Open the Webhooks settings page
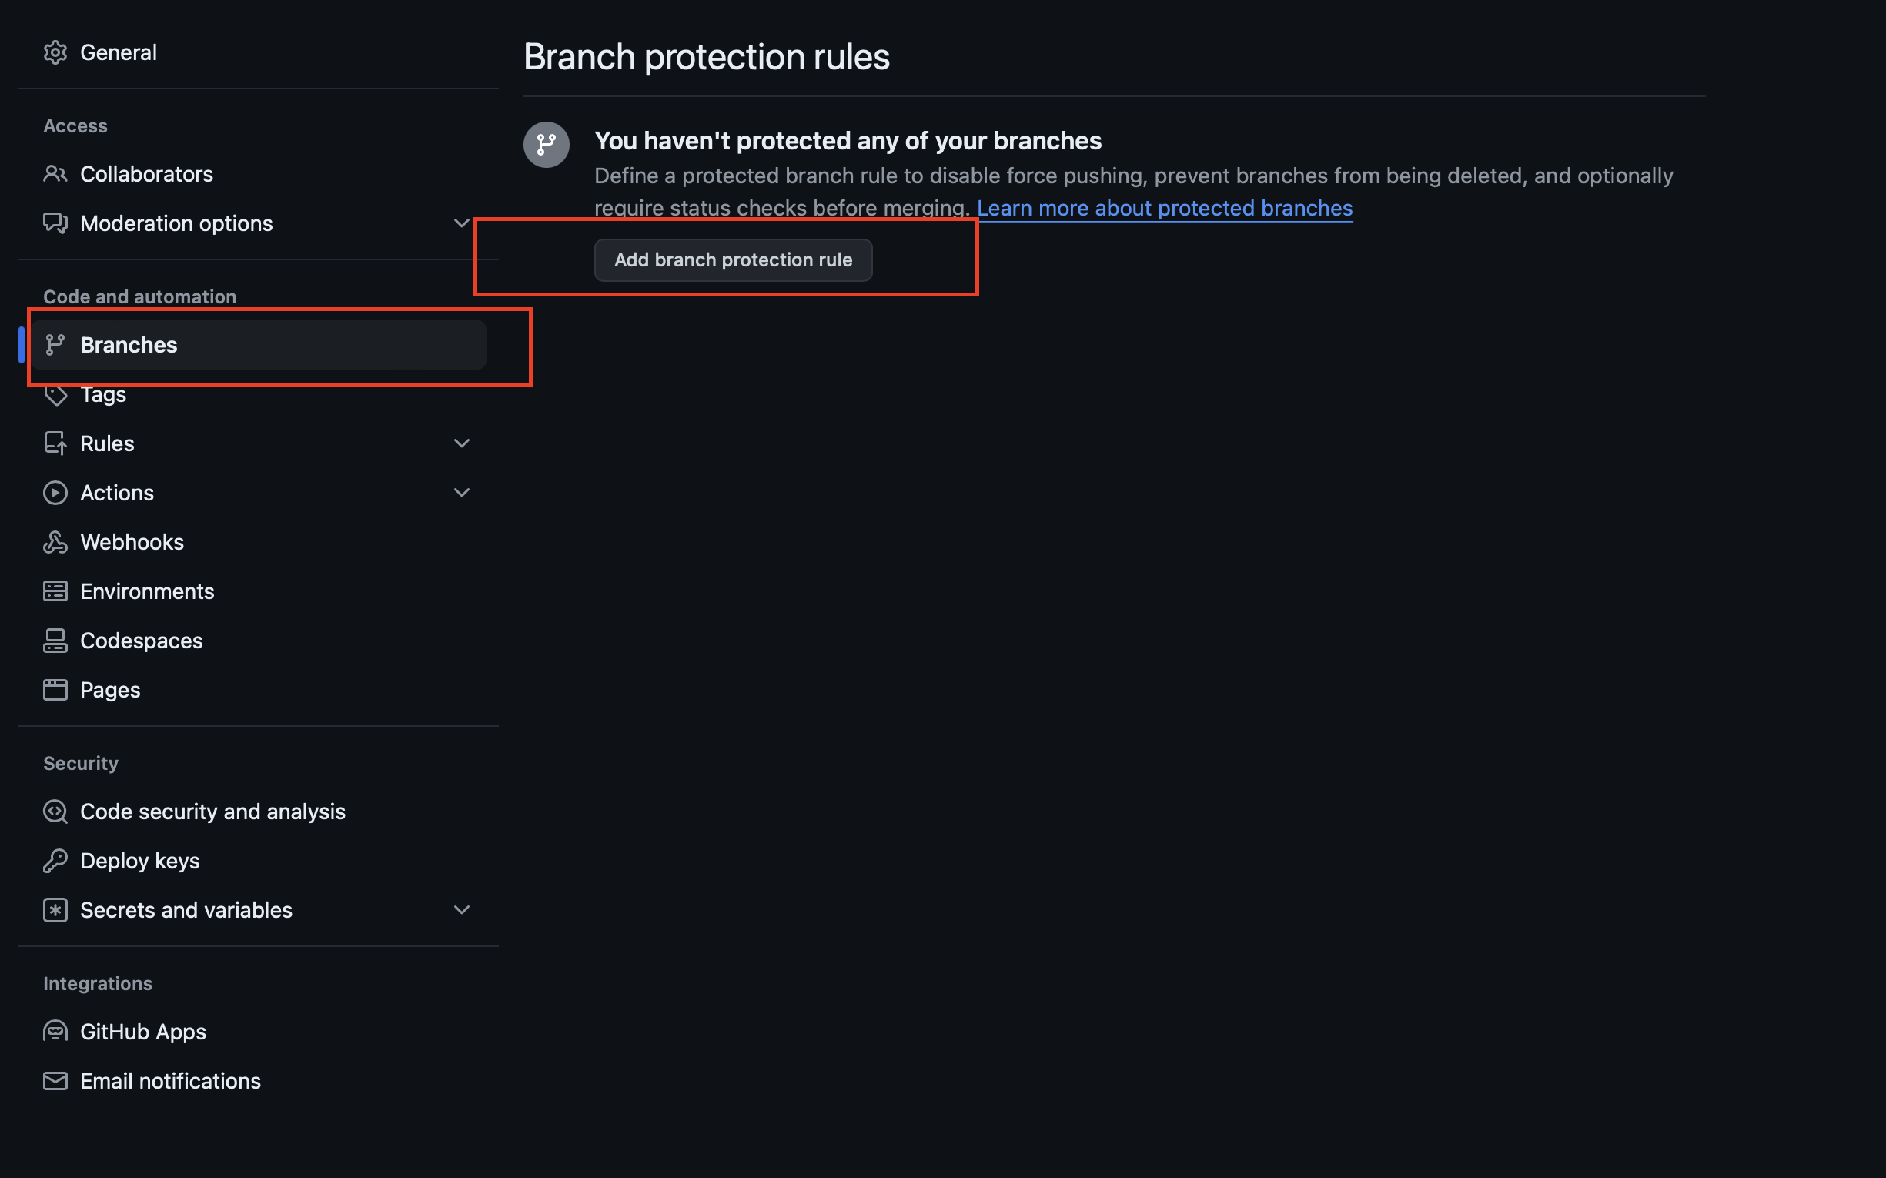Image resolution: width=1886 pixels, height=1178 pixels. pos(132,542)
